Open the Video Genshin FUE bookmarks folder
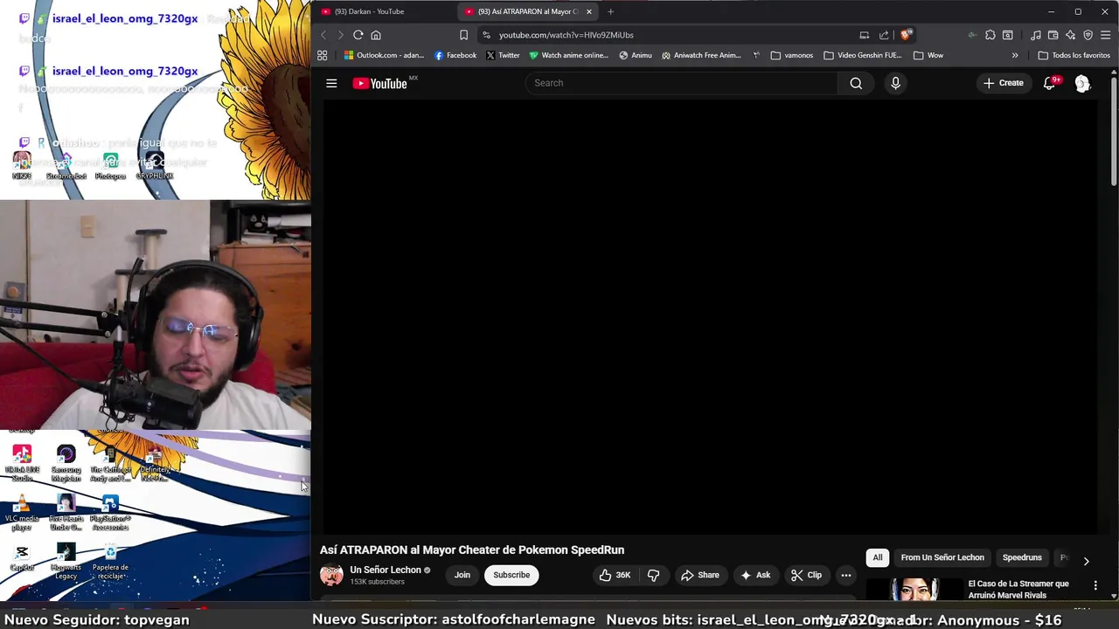Image resolution: width=1119 pixels, height=629 pixels. click(862, 55)
